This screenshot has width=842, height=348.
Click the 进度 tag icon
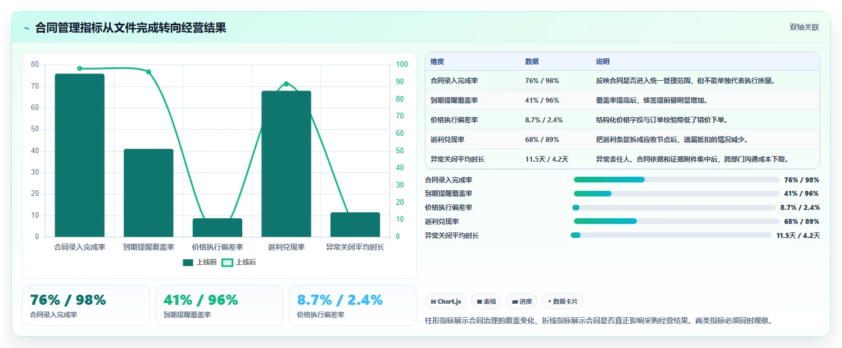(x=515, y=301)
